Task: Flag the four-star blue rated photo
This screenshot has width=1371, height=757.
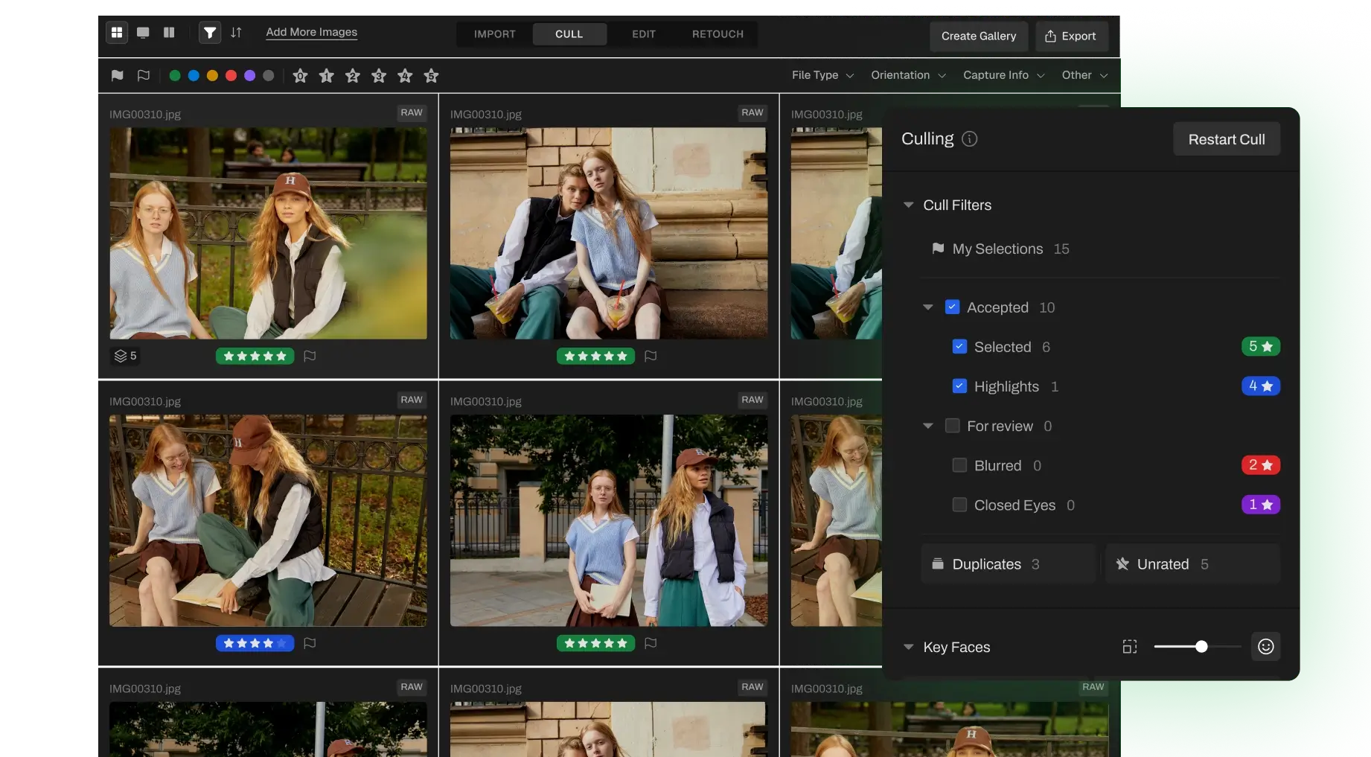Action: (310, 643)
